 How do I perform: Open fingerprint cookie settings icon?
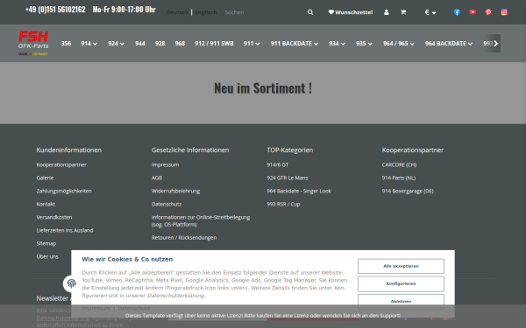click(72, 283)
